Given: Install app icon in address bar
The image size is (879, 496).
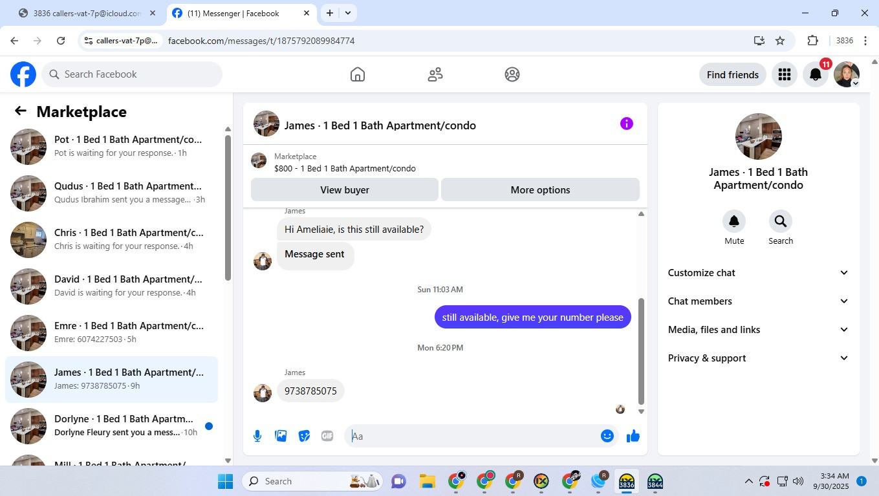Looking at the screenshot, I should click(x=759, y=41).
